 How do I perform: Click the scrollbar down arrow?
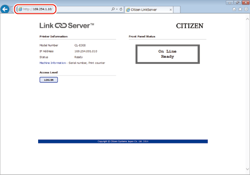point(247,169)
